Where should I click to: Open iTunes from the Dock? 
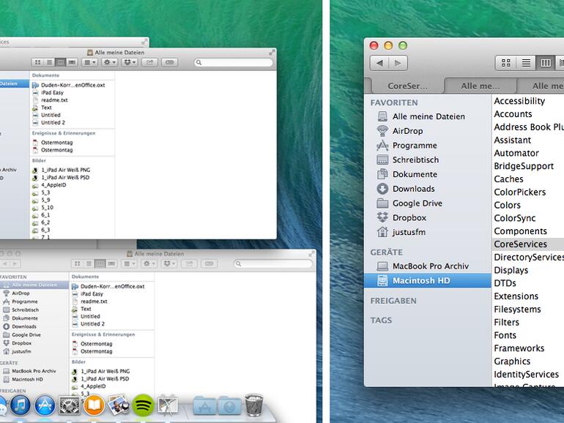(x=21, y=405)
